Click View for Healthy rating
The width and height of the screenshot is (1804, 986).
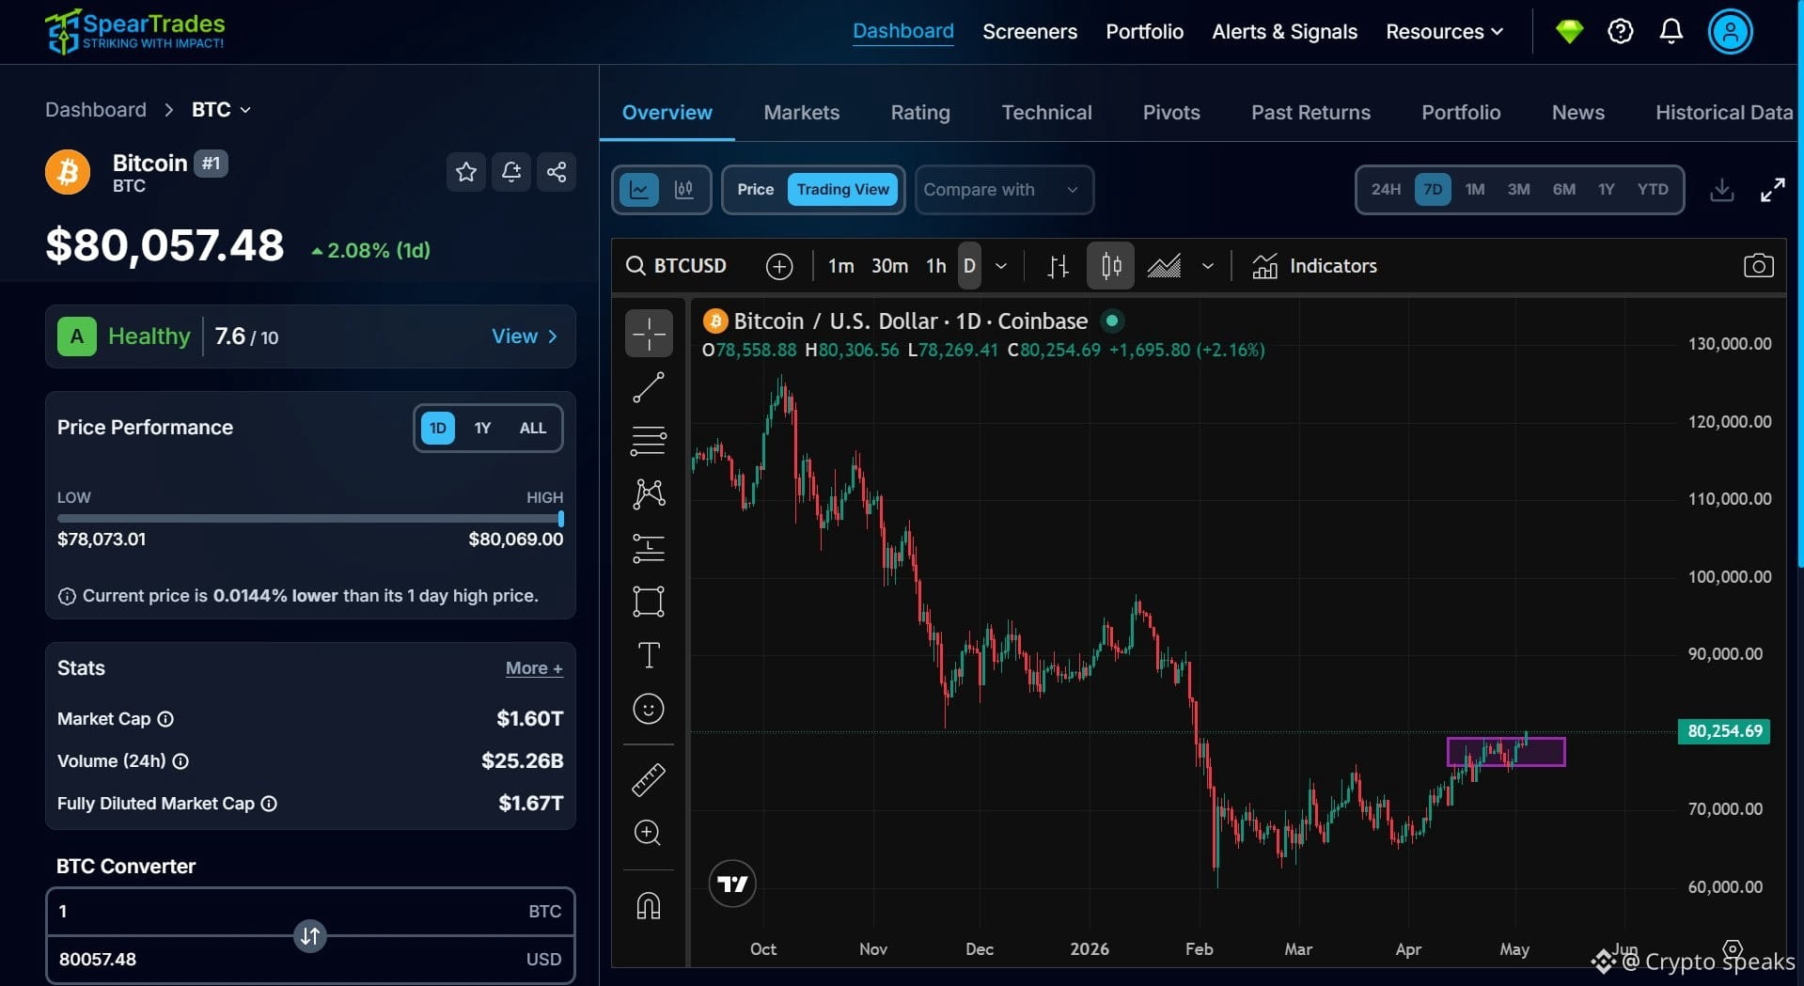coord(525,336)
